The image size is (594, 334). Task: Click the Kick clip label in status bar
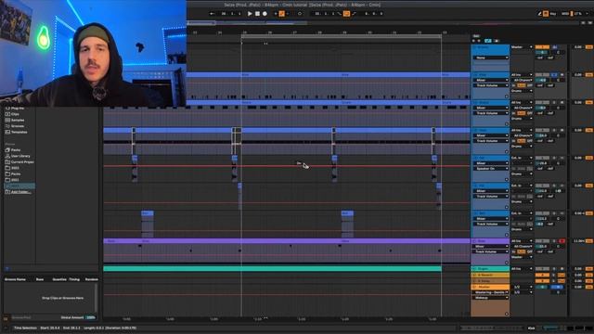531,328
